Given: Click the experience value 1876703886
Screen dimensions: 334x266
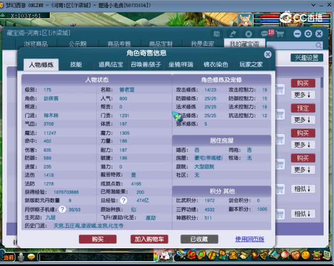Looking at the screenshot, I should point(66,192).
